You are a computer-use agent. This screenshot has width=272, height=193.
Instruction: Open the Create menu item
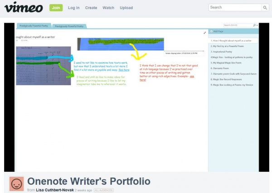91,8
